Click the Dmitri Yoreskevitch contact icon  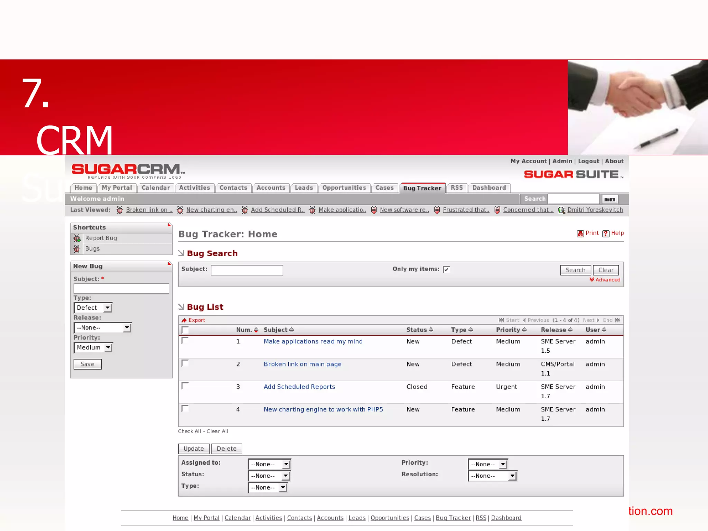pos(561,210)
